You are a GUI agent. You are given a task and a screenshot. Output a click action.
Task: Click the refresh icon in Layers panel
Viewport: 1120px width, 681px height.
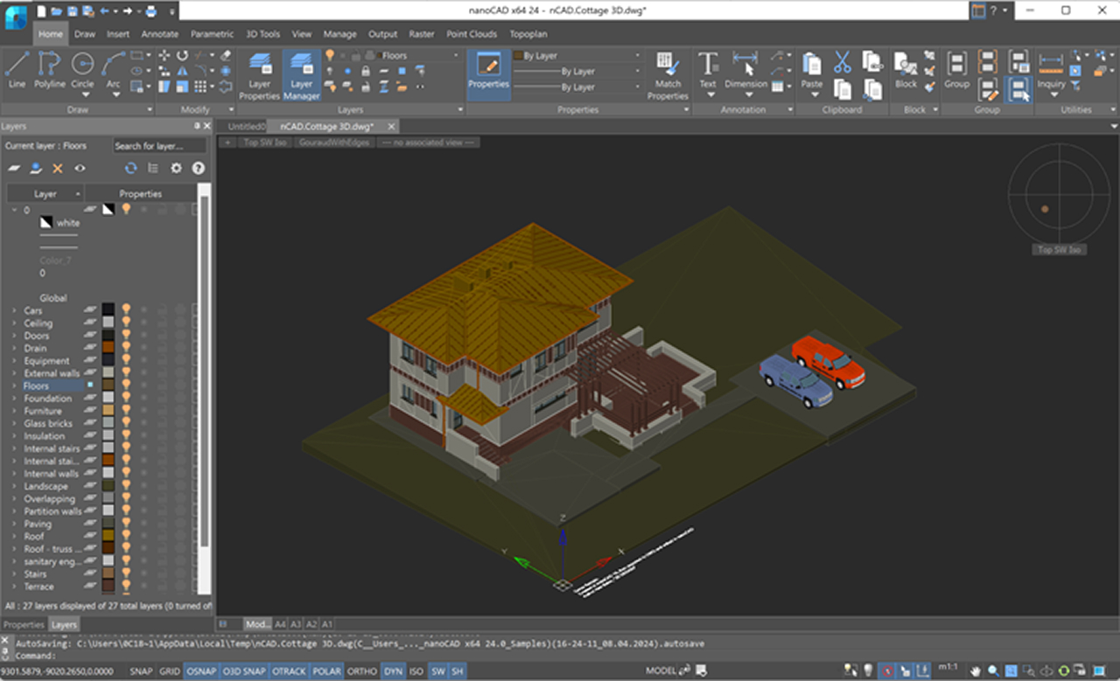[x=130, y=168]
